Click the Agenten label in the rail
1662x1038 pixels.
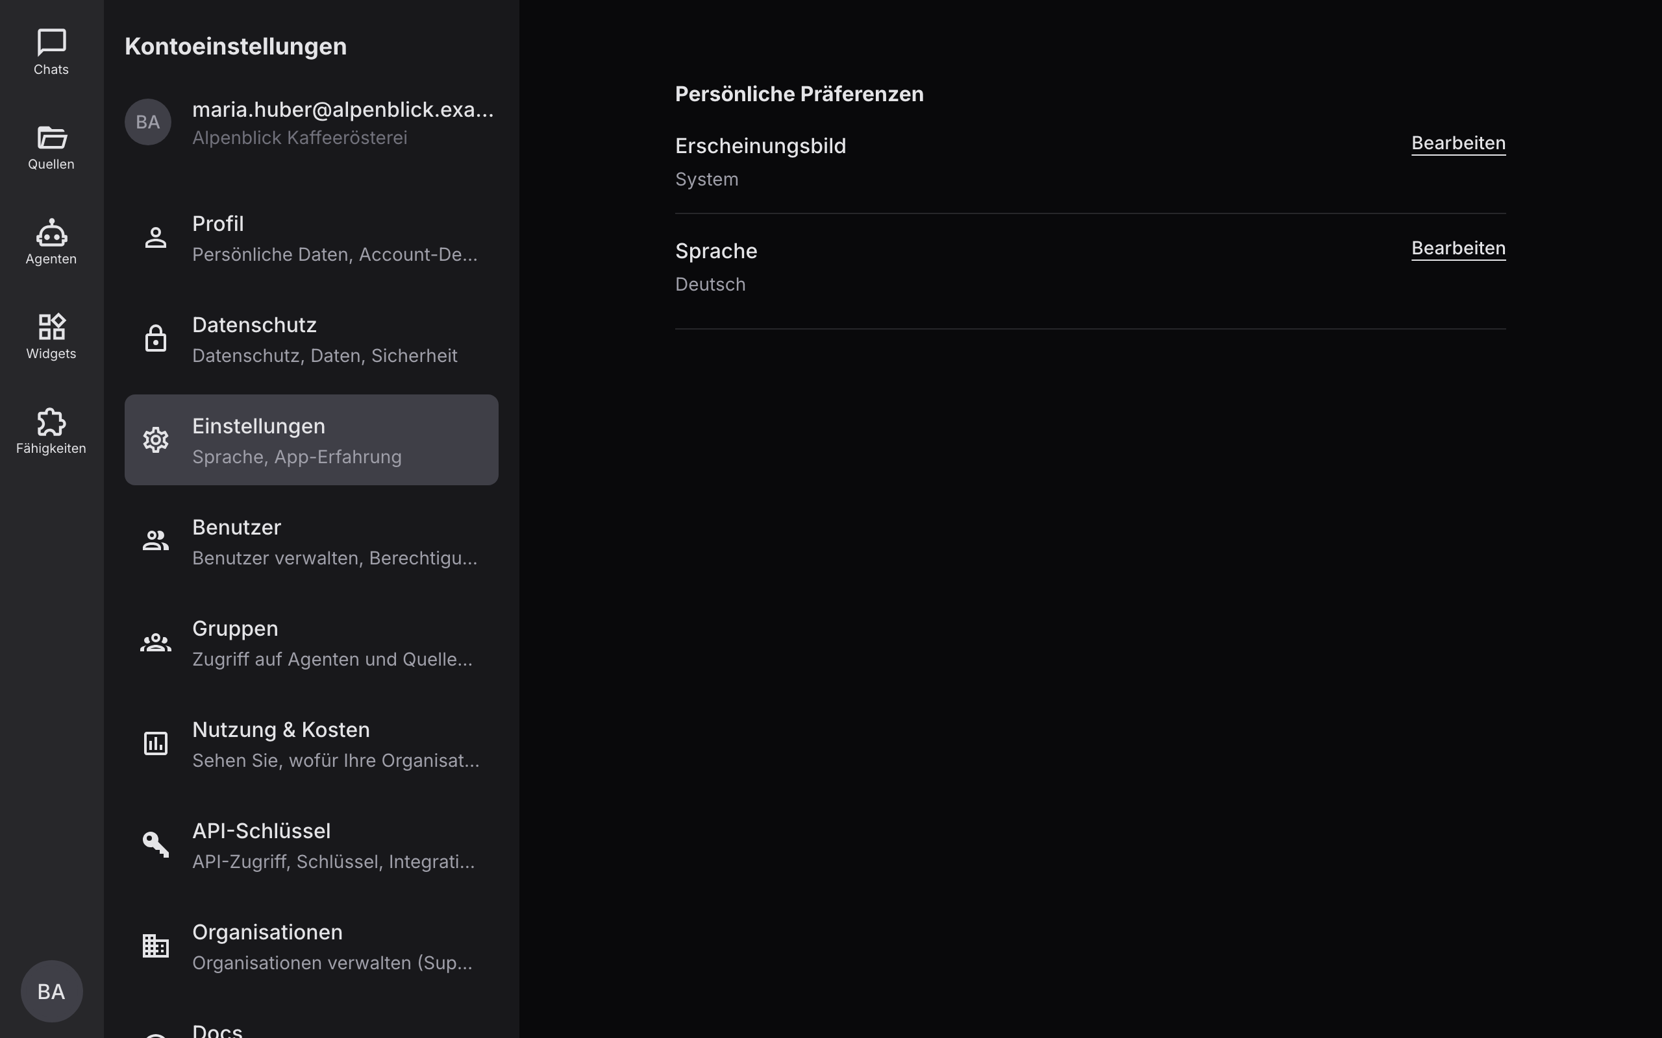click(x=51, y=259)
